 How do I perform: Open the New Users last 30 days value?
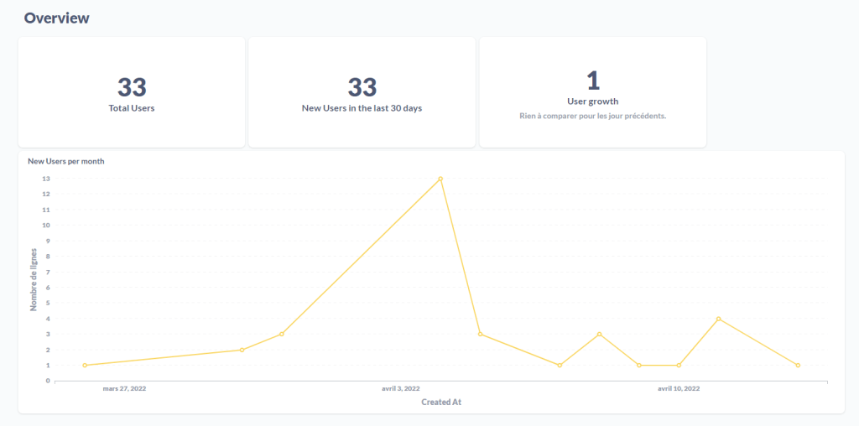(362, 87)
